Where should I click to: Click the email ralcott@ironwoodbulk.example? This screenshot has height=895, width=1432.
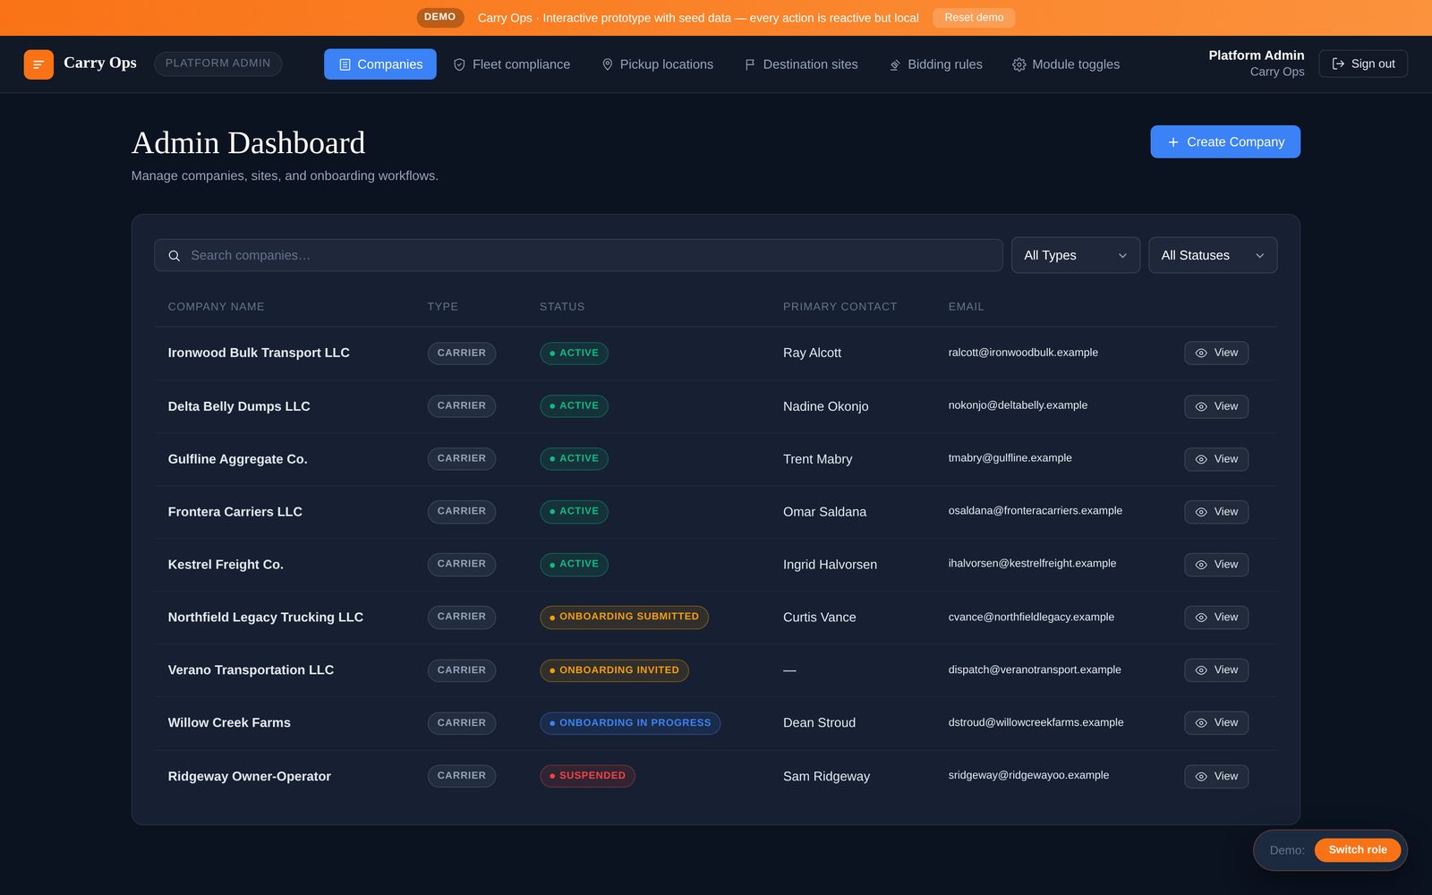click(1023, 353)
